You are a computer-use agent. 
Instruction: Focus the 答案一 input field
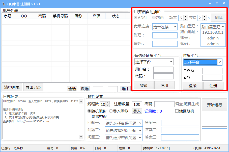click(x=180, y=123)
